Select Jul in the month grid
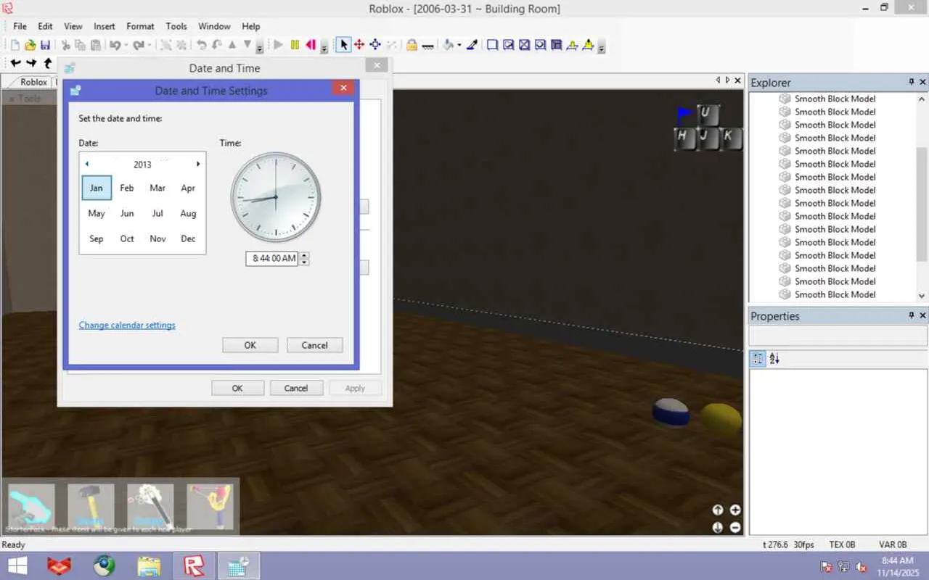The width and height of the screenshot is (929, 580). coord(157,213)
